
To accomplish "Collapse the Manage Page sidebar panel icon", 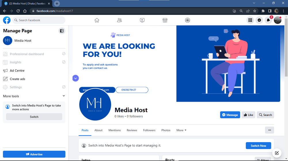I will click(62, 31).
